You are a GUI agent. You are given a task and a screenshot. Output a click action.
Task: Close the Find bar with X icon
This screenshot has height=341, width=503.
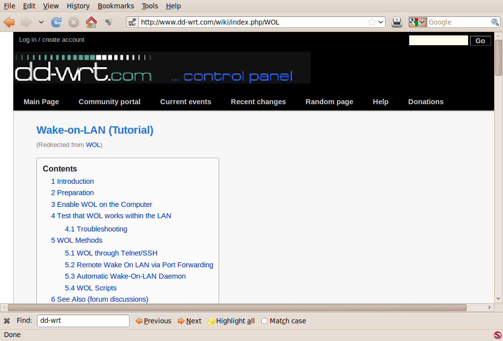[x=7, y=320]
